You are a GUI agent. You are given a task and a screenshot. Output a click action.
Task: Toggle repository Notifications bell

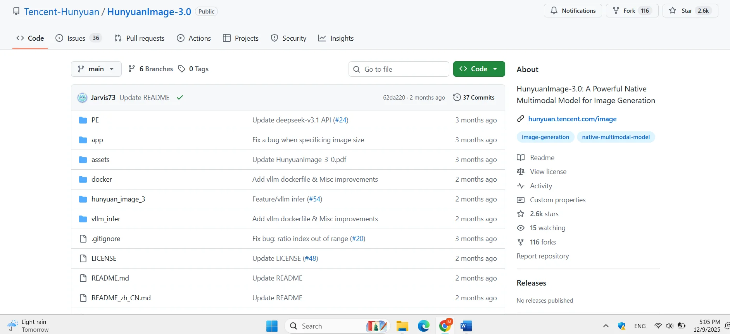coord(573,11)
